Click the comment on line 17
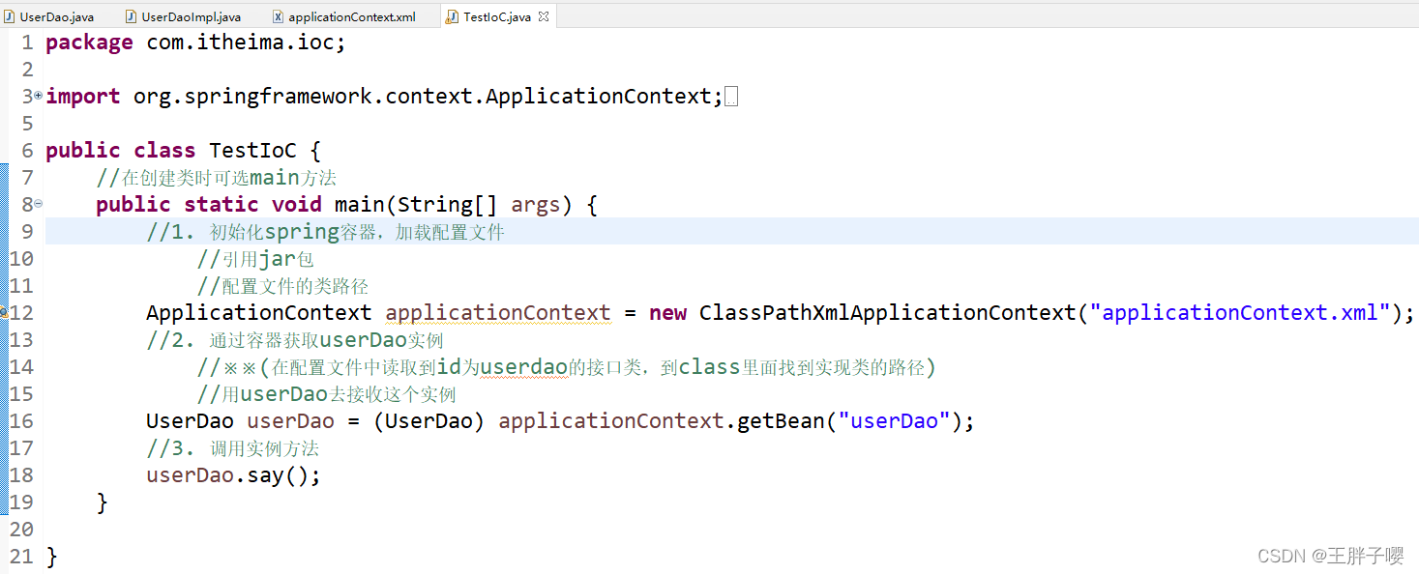 [x=232, y=448]
